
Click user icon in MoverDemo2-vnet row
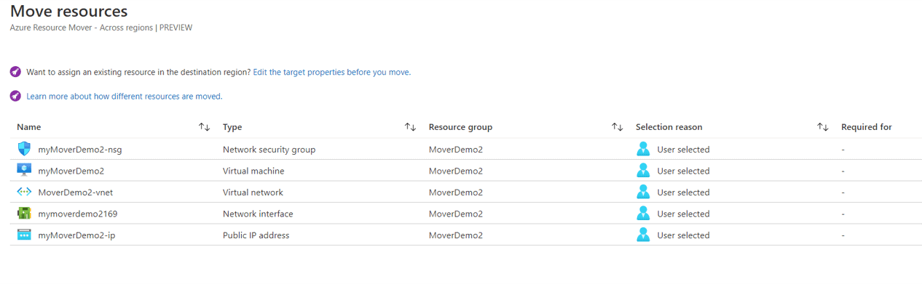(642, 192)
